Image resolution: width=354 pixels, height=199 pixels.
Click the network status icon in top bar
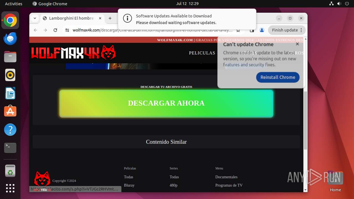coord(332,4)
